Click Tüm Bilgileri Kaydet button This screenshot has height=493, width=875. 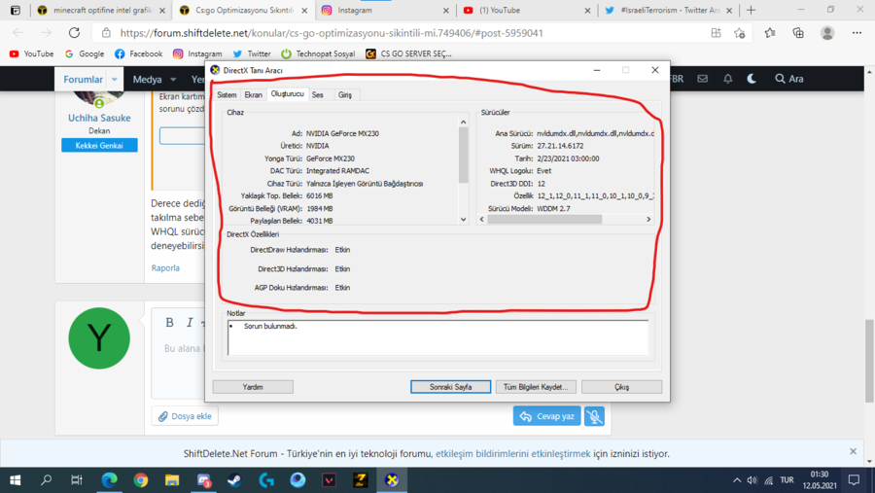tap(536, 387)
